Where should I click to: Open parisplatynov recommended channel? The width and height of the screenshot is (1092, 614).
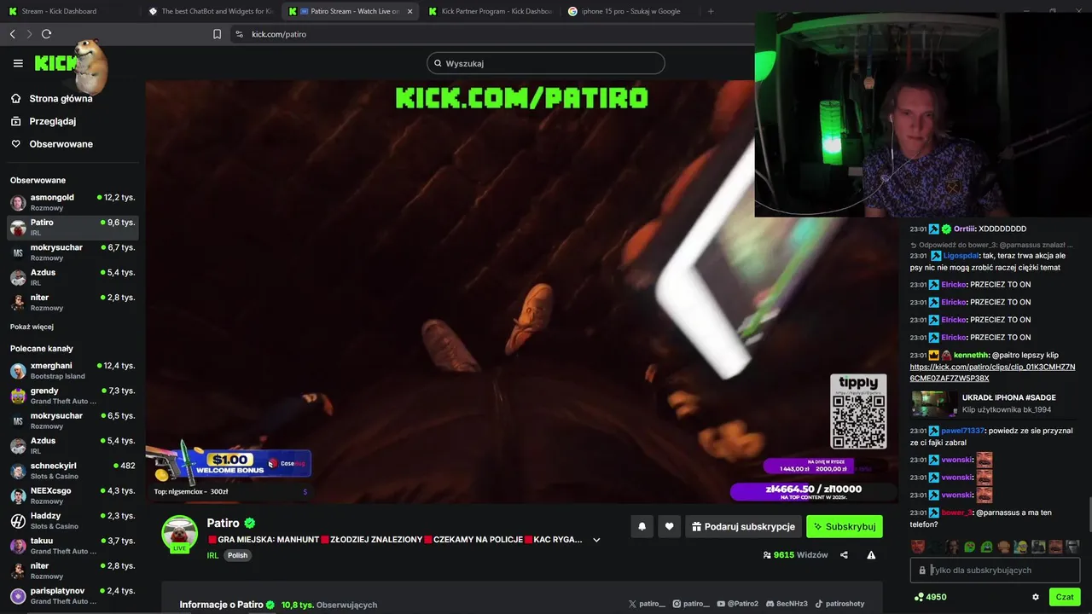pos(73,596)
